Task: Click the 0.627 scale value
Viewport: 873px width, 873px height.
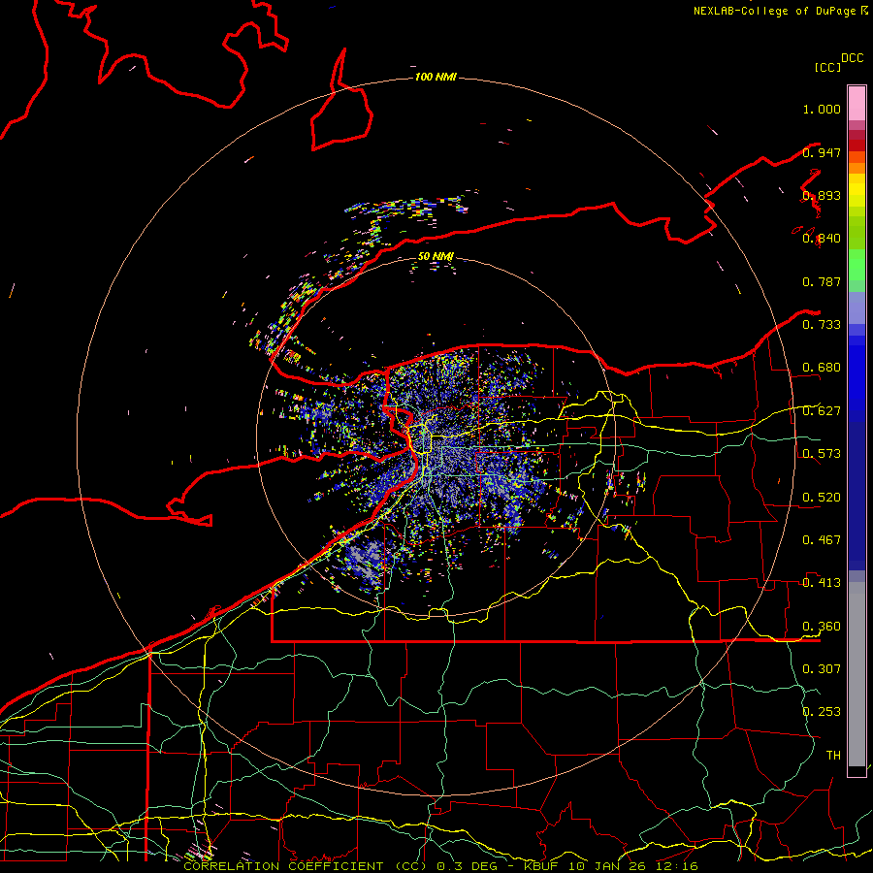Action: tap(822, 411)
